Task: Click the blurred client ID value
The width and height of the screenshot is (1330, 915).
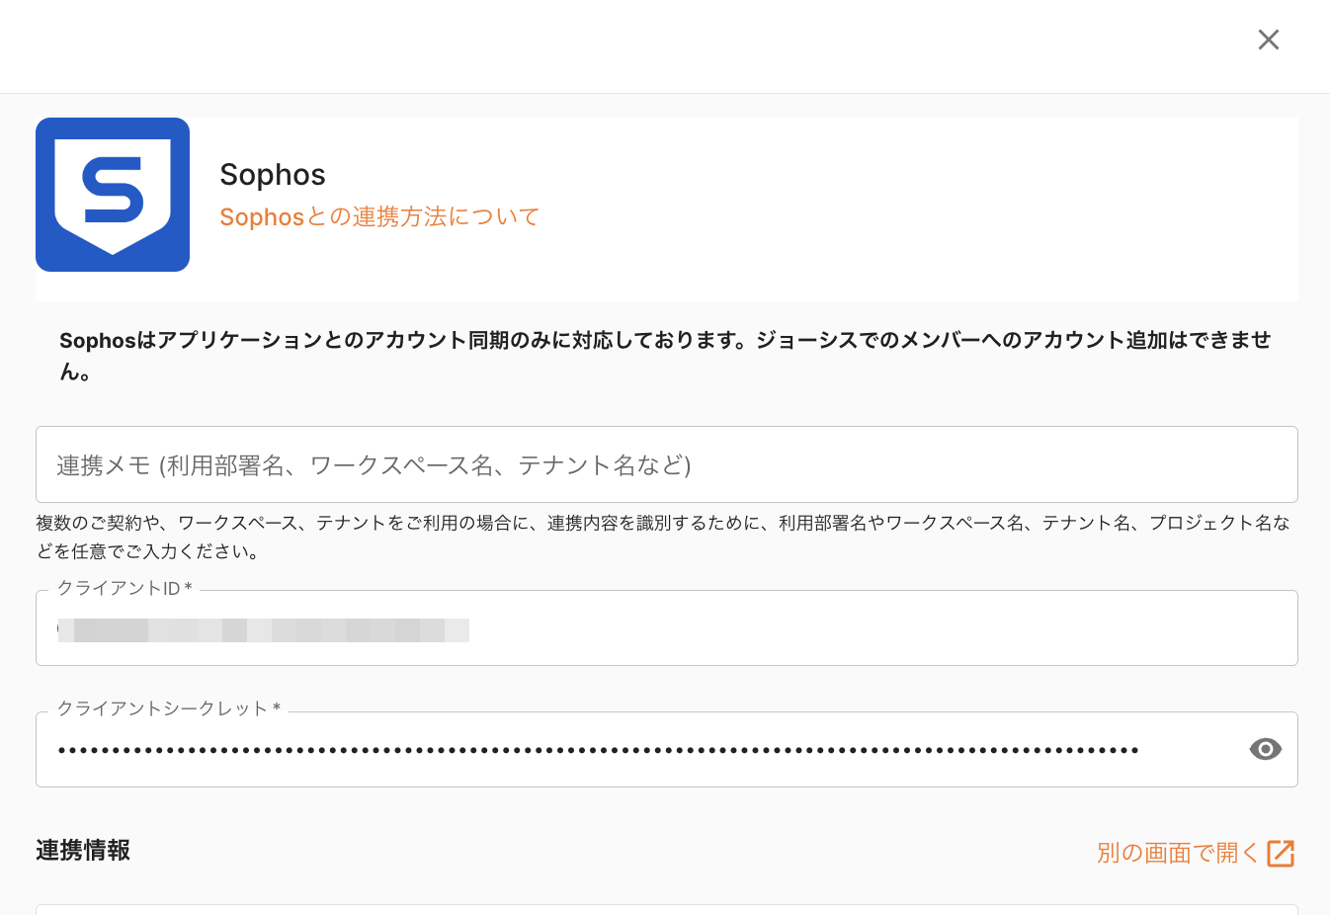Action: (263, 629)
